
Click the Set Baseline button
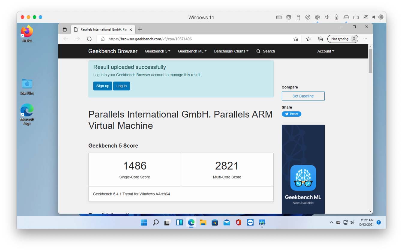click(x=303, y=96)
